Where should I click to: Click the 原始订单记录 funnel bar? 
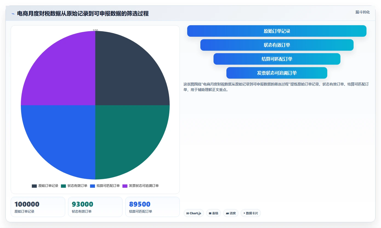click(x=277, y=31)
